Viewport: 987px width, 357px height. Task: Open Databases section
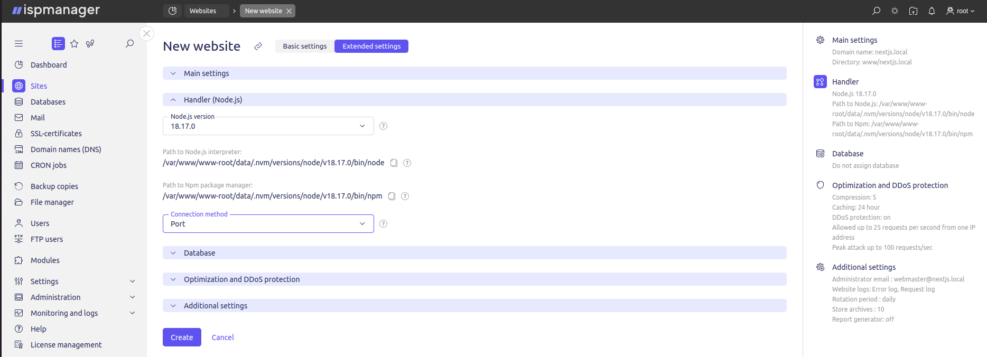[48, 102]
